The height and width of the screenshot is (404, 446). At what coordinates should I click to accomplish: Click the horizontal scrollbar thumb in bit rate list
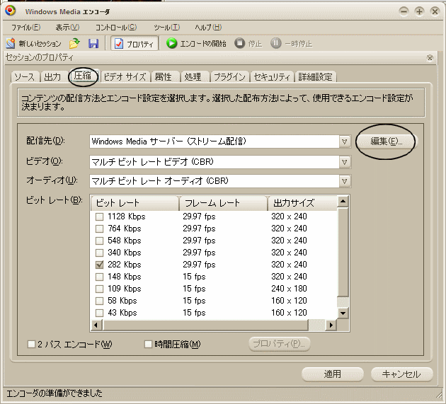coord(205,325)
